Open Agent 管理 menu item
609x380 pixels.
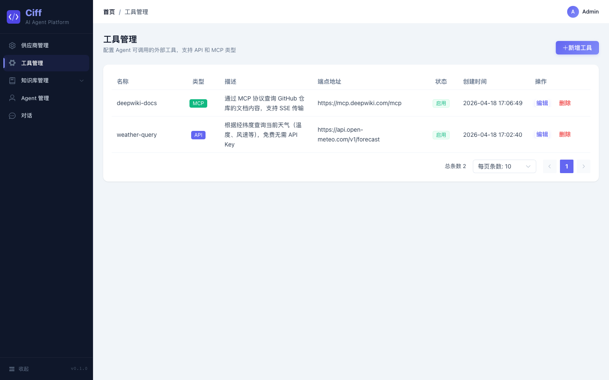tap(47, 98)
